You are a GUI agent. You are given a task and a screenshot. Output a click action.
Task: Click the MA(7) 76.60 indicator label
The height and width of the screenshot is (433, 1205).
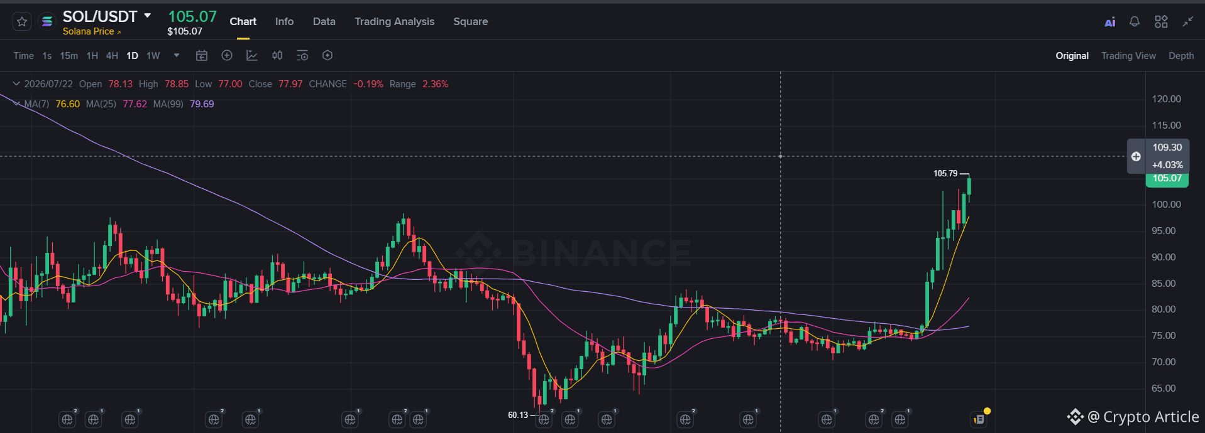click(52, 104)
